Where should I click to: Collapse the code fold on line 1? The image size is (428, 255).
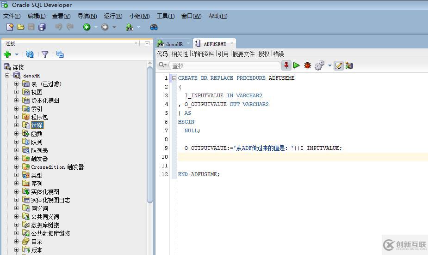(x=174, y=78)
